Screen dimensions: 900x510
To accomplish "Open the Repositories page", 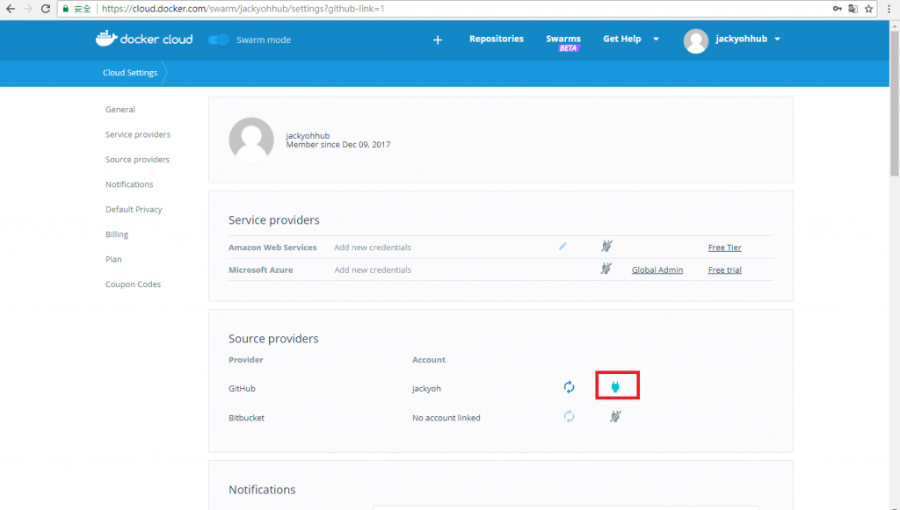I will [497, 39].
